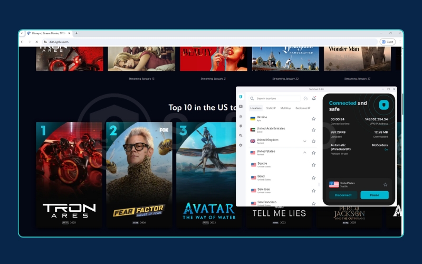Screen dimensions: 422x264
Task: Favorite the current Seattle connection
Action: pyautogui.click(x=385, y=184)
